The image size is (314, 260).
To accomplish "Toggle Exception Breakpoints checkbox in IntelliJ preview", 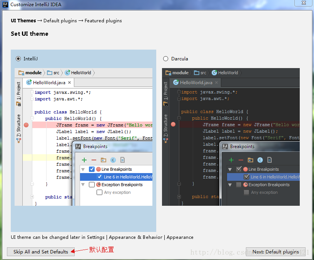I will pyautogui.click(x=92, y=184).
